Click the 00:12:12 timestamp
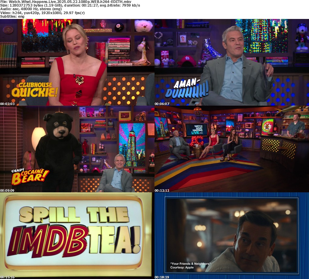The height and width of the screenshot is (279, 309). 162,191
